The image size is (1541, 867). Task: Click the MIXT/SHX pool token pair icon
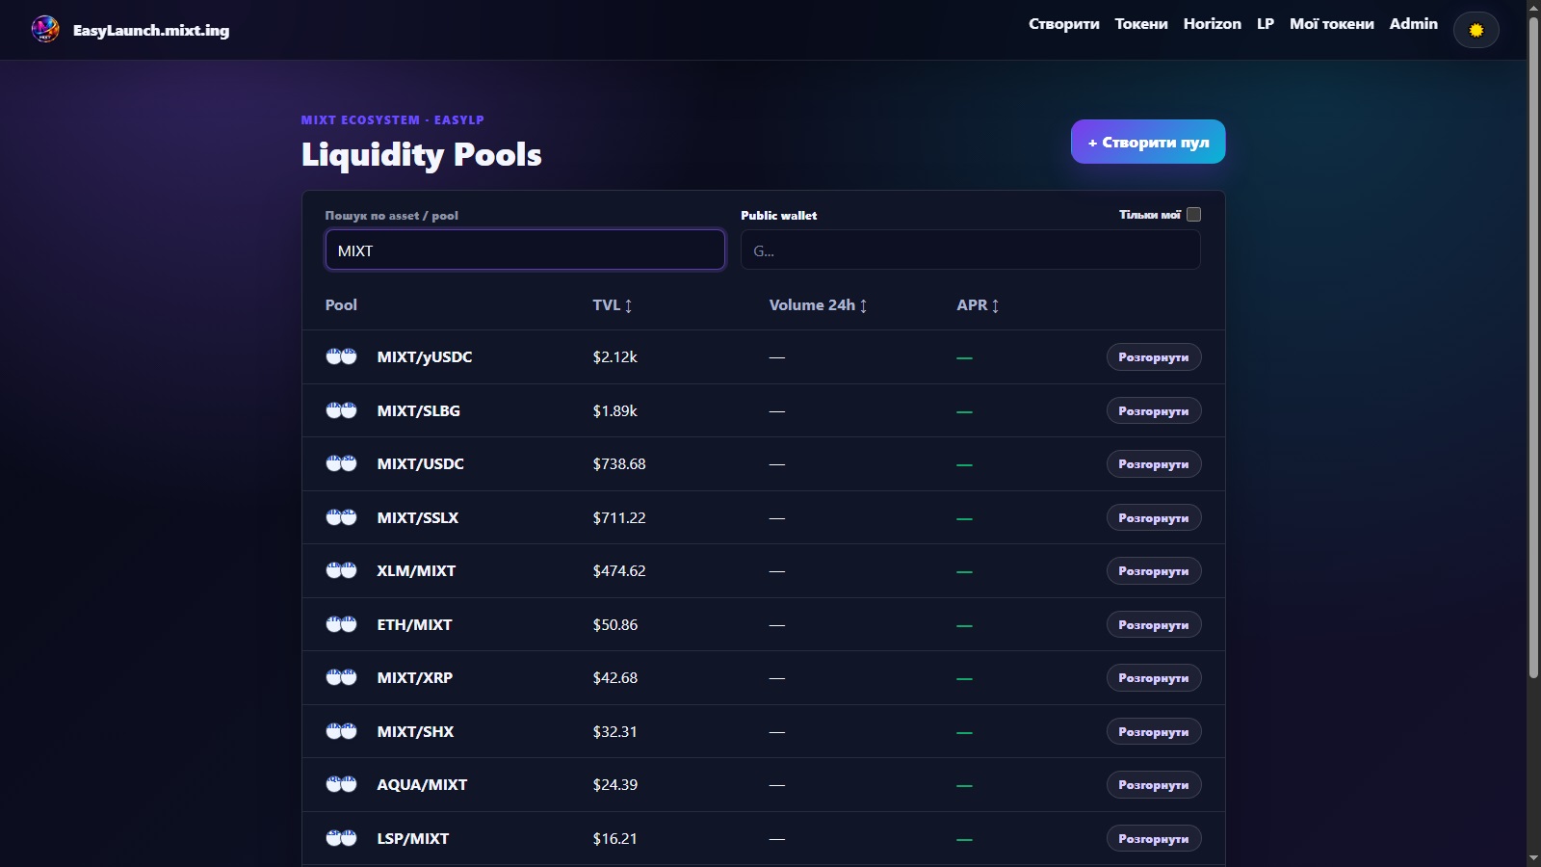341,731
